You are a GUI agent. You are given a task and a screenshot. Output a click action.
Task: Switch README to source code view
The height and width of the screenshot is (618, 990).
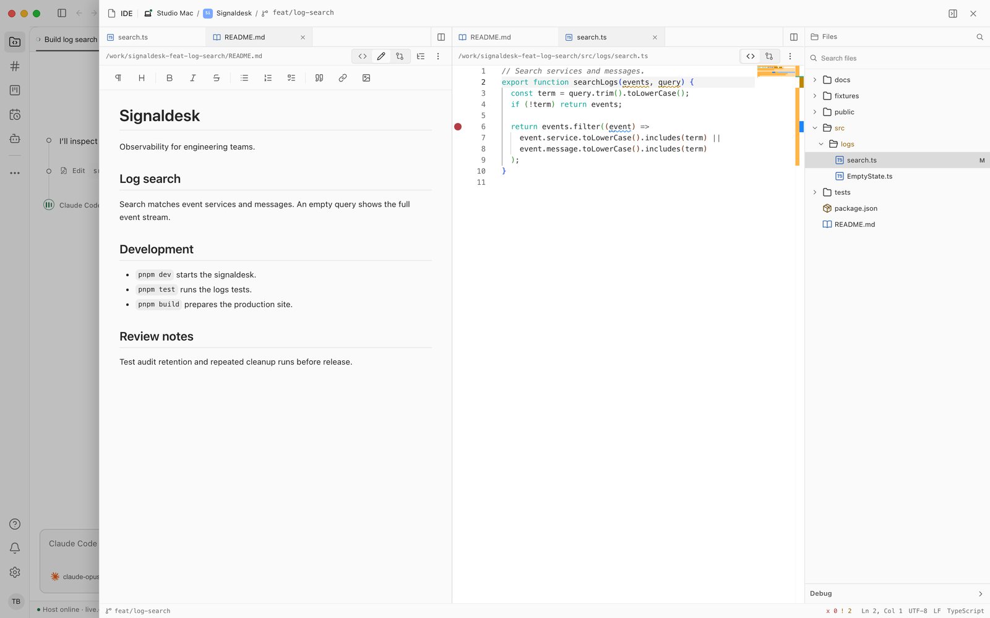pos(363,56)
